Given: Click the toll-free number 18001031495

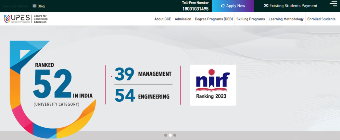Looking at the screenshot, I should [x=195, y=9].
